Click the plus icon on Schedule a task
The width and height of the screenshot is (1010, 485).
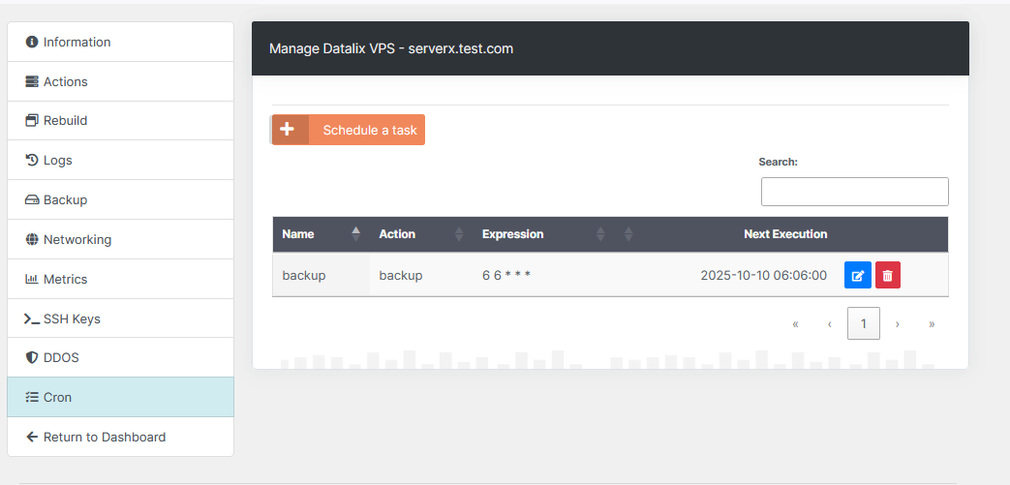(288, 130)
